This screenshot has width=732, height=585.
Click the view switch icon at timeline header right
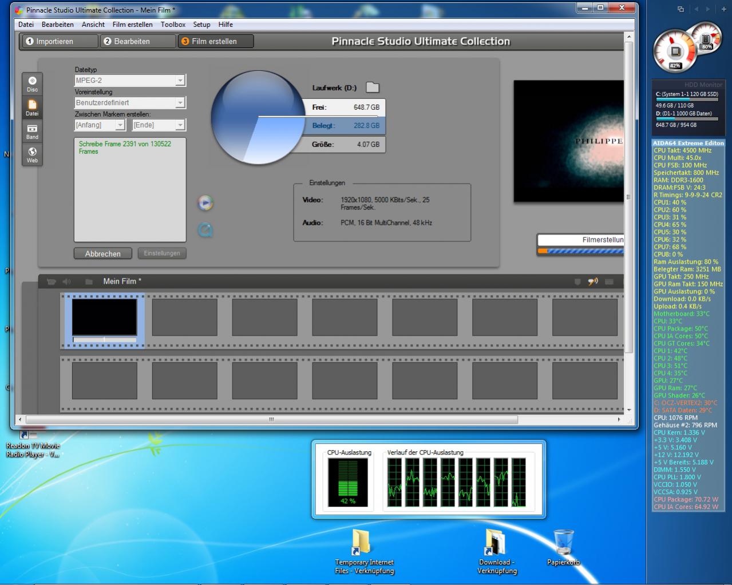[609, 281]
